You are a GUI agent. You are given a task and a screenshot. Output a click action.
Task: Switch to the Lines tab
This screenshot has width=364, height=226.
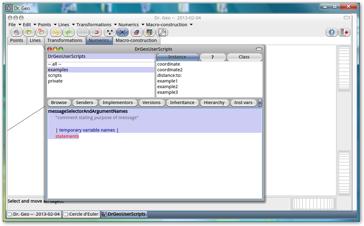coord(35,41)
